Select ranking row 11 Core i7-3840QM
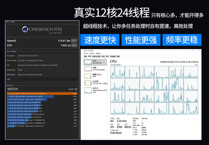The height and width of the screenshot is (145, 209). (42, 123)
